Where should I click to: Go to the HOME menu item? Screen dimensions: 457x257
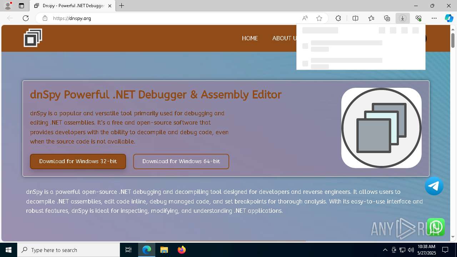point(250,38)
